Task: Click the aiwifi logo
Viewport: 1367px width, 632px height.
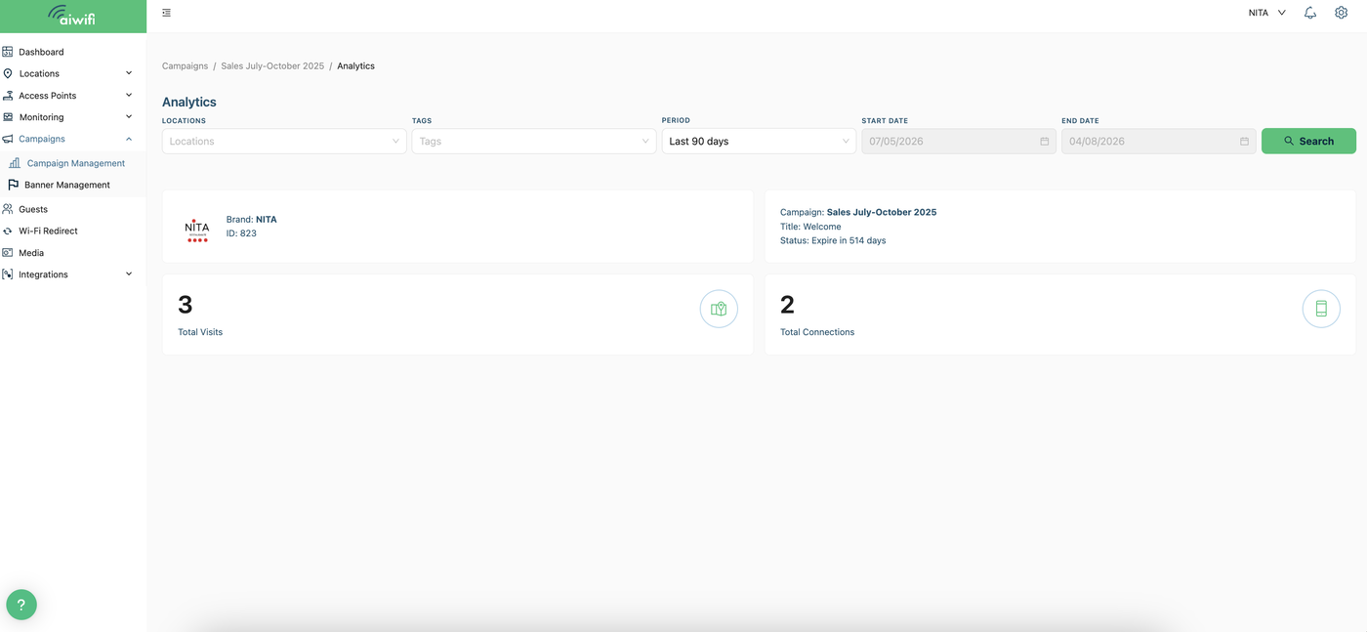Action: click(x=72, y=16)
